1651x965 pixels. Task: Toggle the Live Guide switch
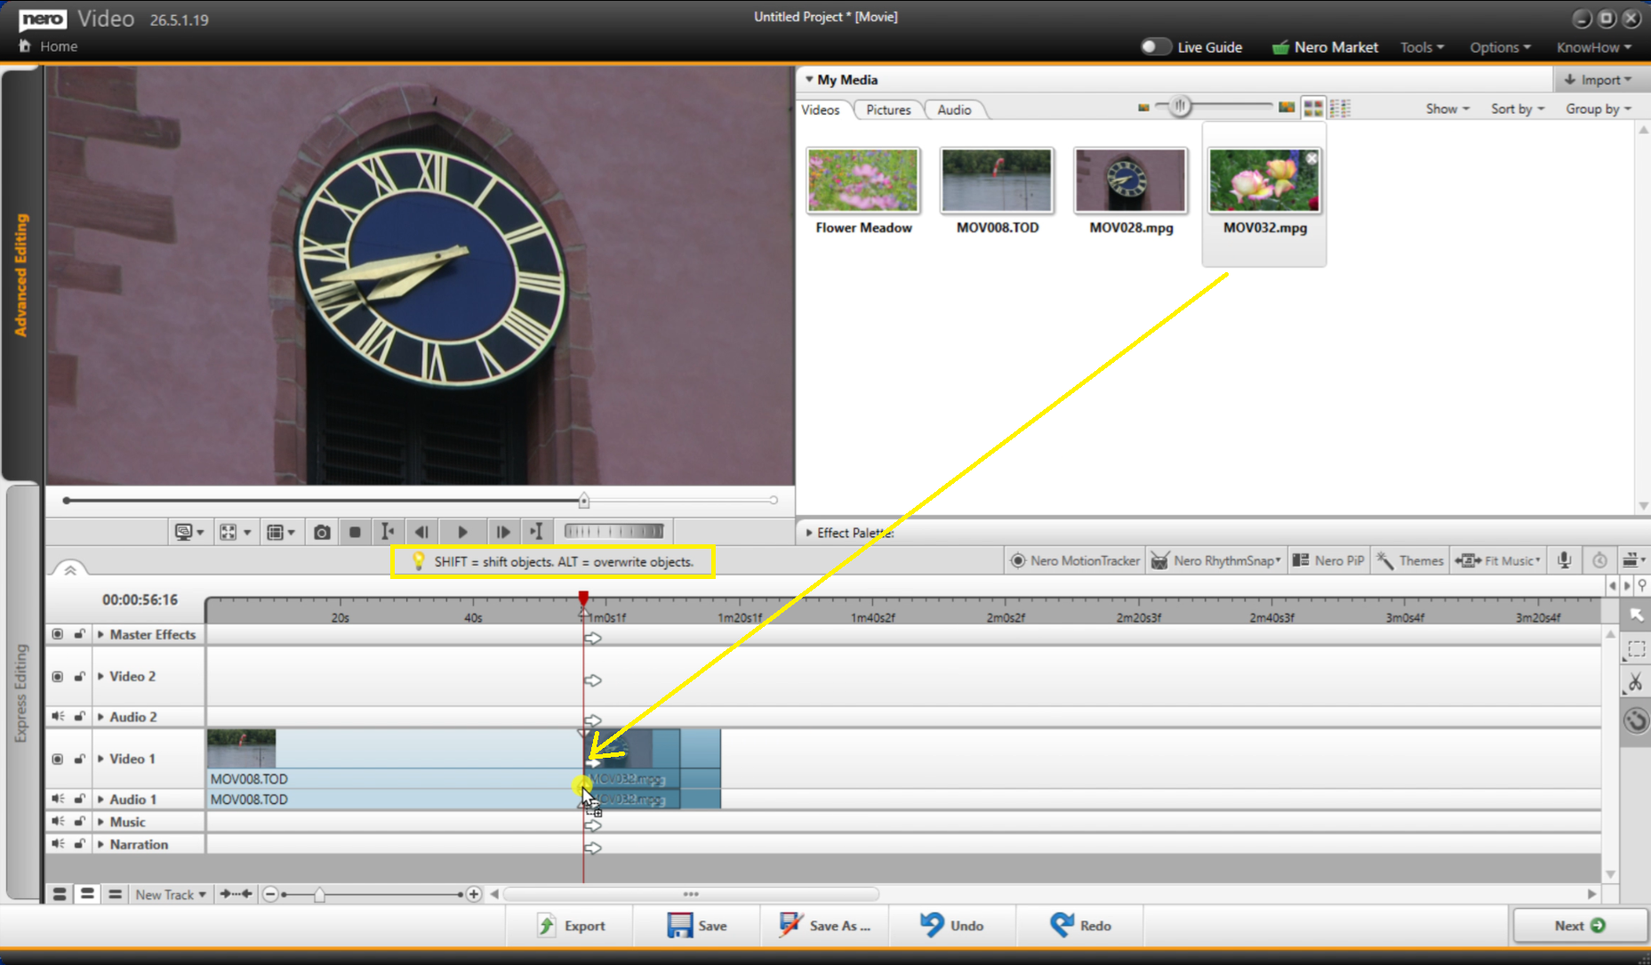1155,47
